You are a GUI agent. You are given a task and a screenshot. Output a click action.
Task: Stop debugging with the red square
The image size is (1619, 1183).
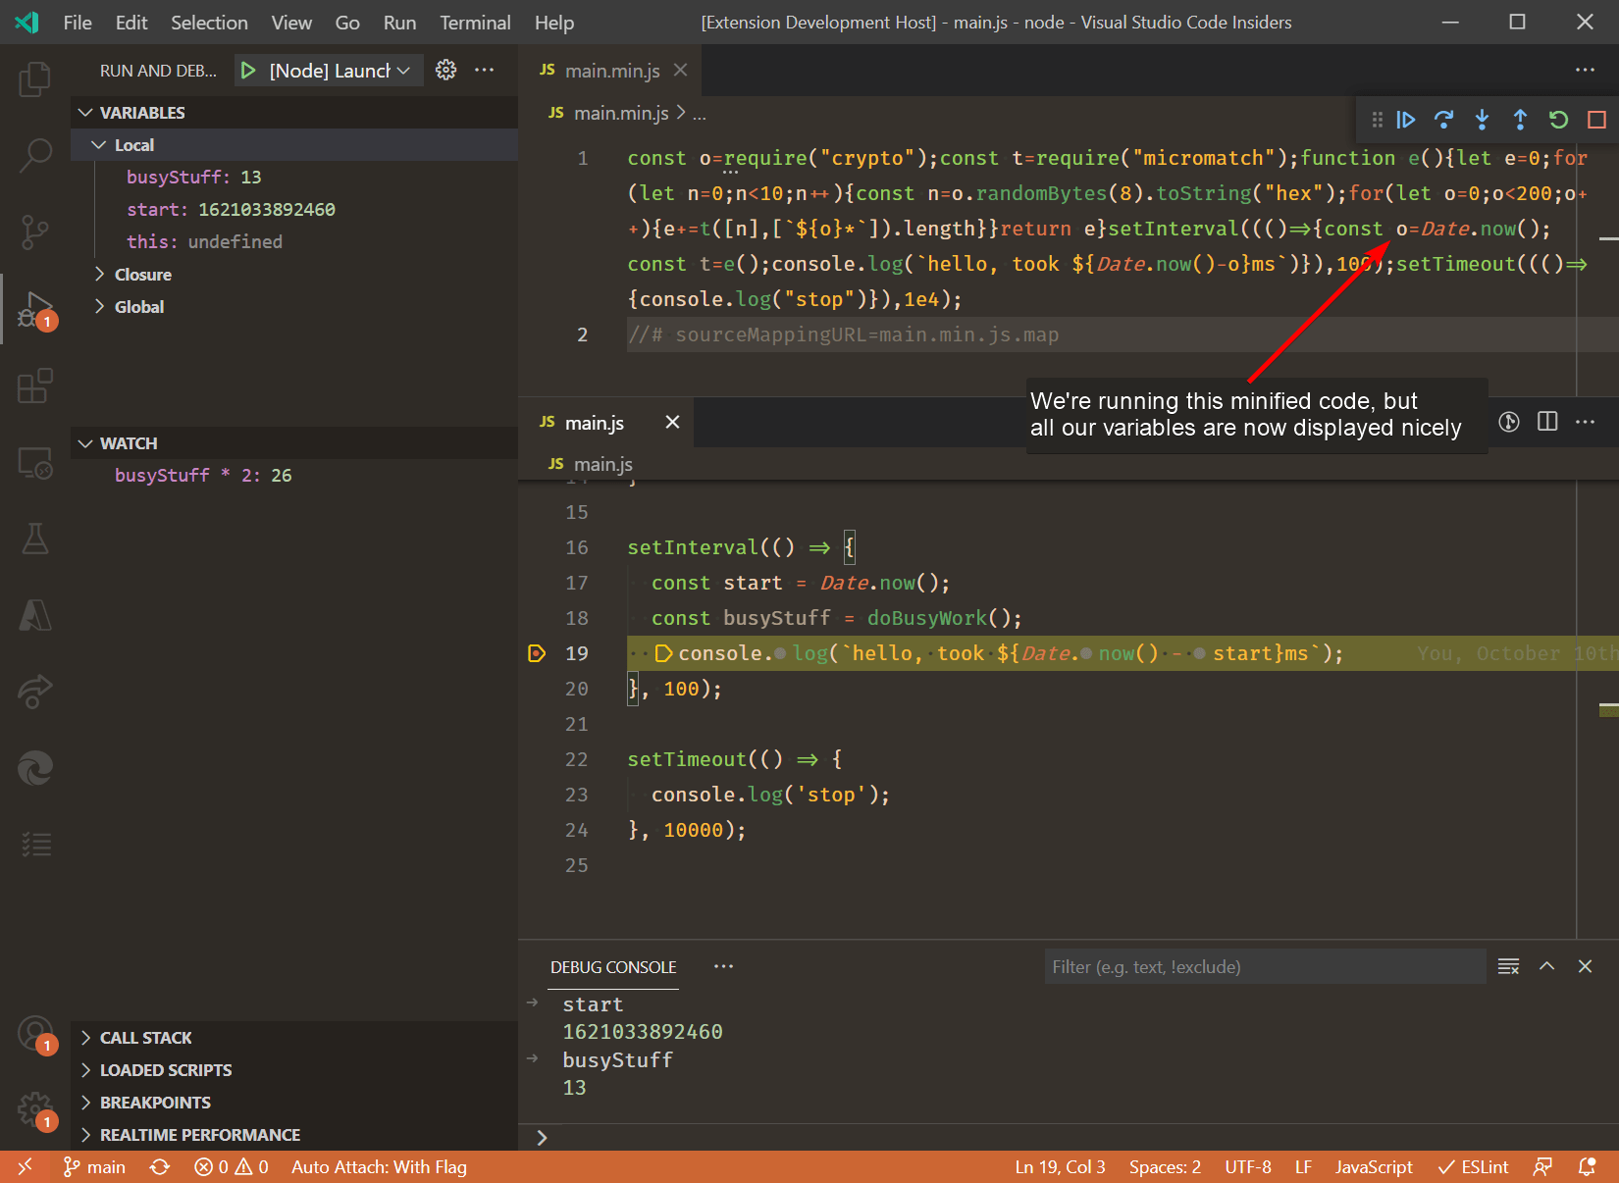pos(1595,120)
